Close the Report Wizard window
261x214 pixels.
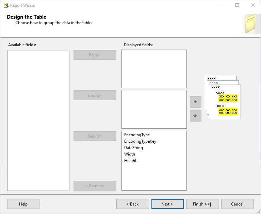(x=252, y=5)
